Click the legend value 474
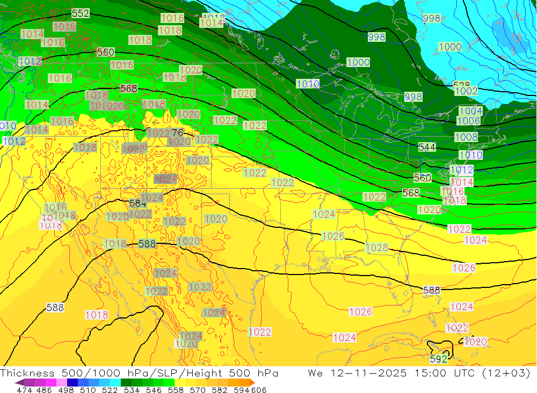Viewport: 537px width, 393px height. pyautogui.click(x=24, y=390)
